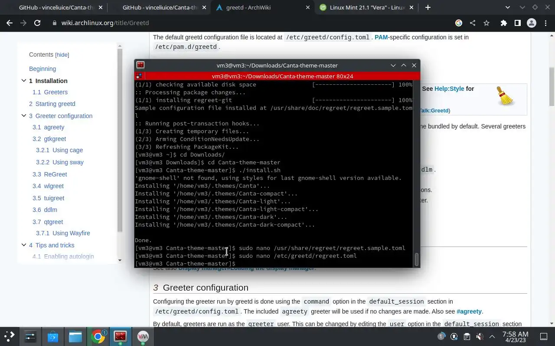Screen dimensions: 555x346
Task: Follow the #agreety anchor link
Action: pos(469,311)
